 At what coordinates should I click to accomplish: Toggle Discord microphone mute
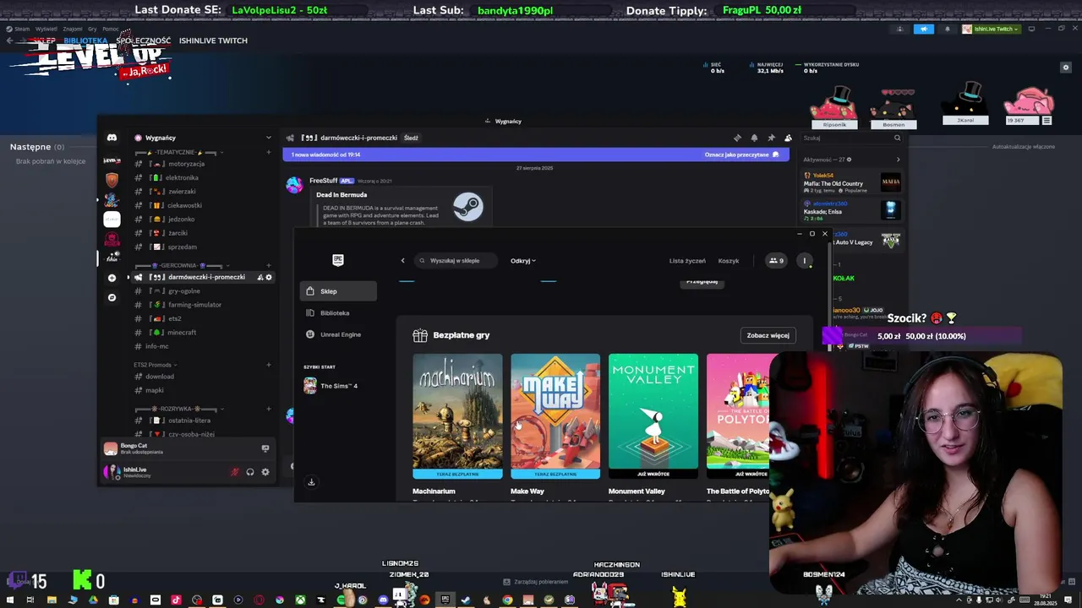click(235, 472)
